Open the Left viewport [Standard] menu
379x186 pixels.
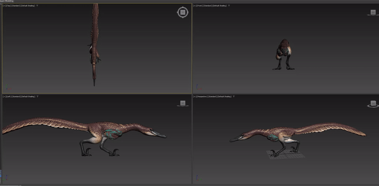tap(16, 97)
